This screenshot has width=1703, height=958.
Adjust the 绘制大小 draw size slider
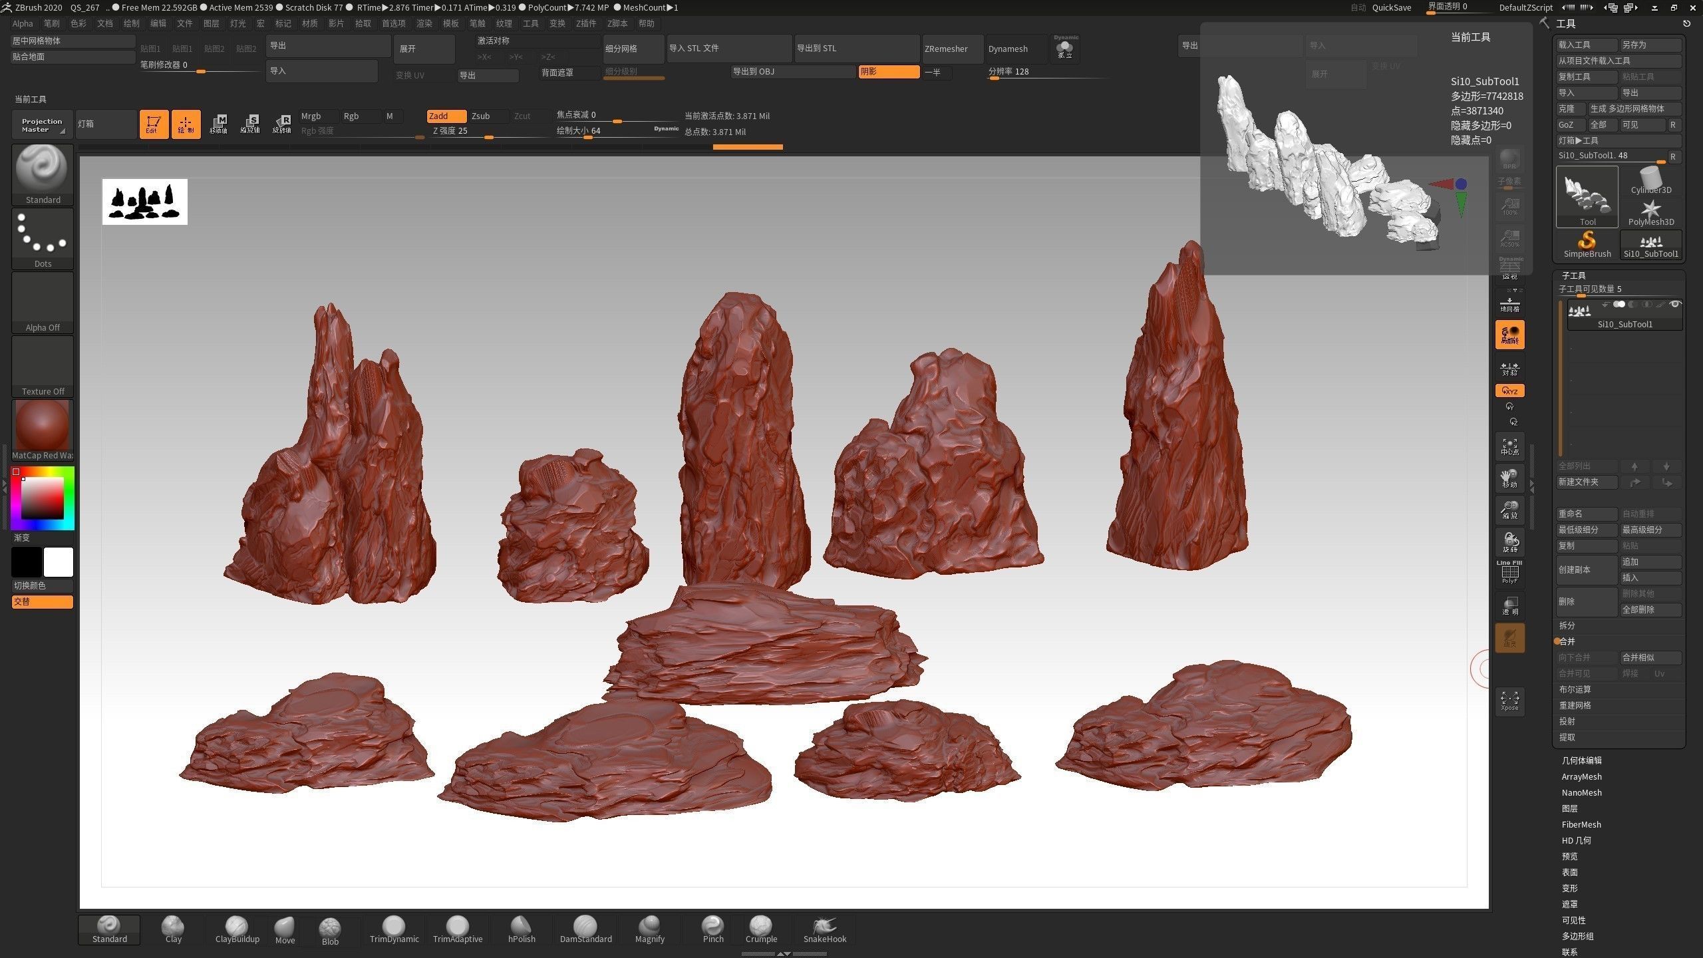[616, 131]
